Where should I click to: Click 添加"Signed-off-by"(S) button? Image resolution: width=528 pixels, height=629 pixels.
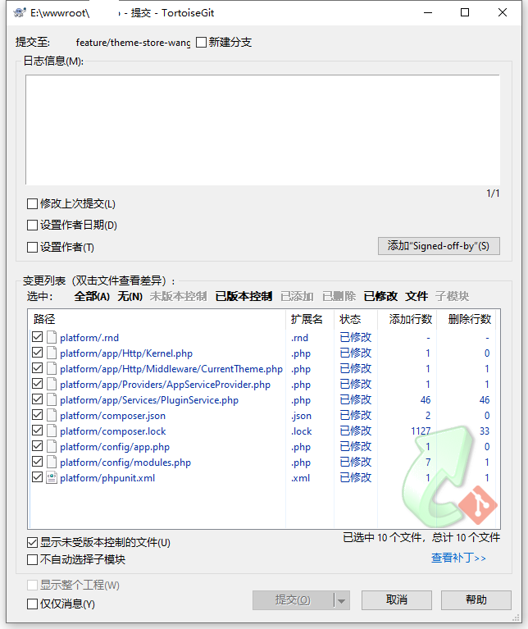coord(439,246)
